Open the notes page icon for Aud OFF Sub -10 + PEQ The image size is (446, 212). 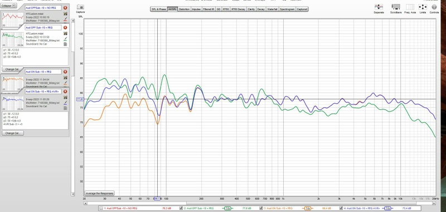tap(65, 44)
